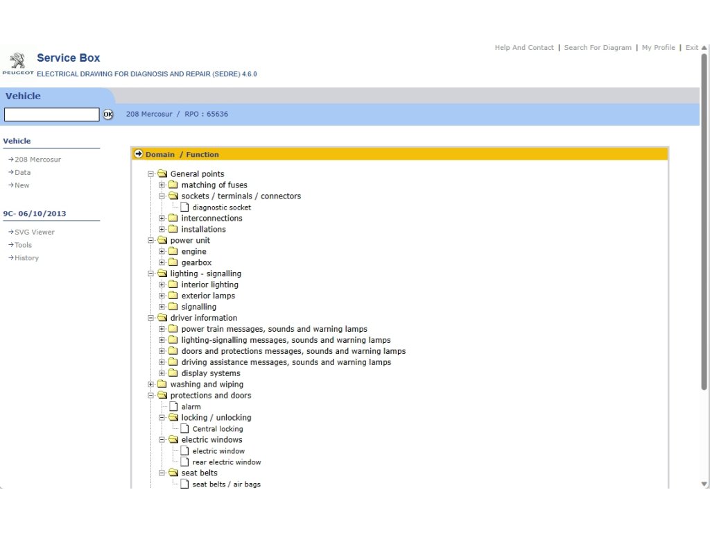Expand the interior lighting node
Screen dimensions: 710x533
162,285
